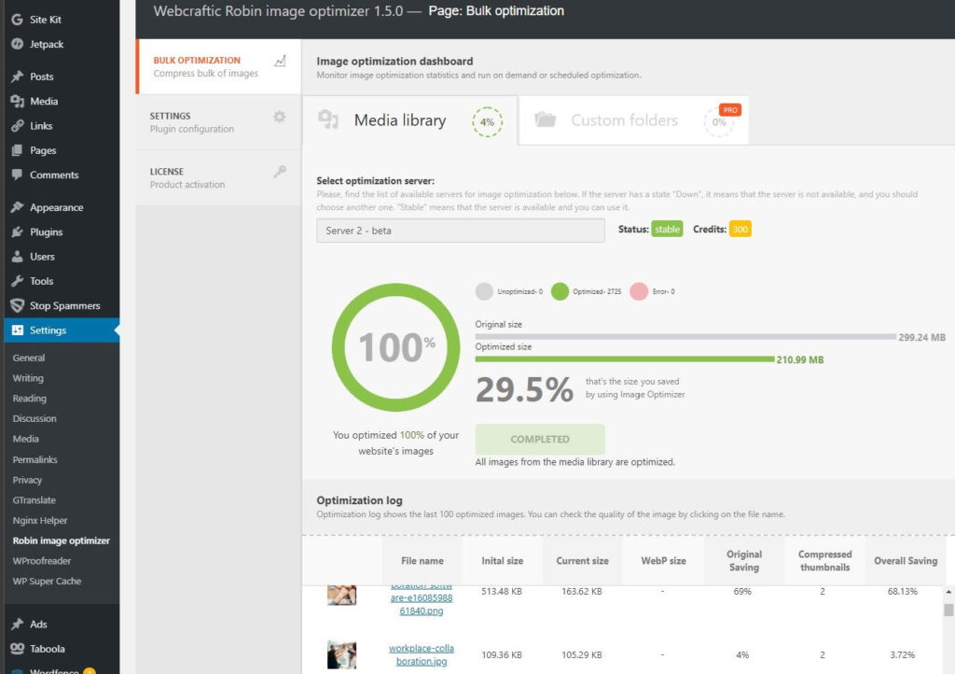Click the Stop Spammers shield icon
Screen dimensions: 955x674
coord(17,306)
